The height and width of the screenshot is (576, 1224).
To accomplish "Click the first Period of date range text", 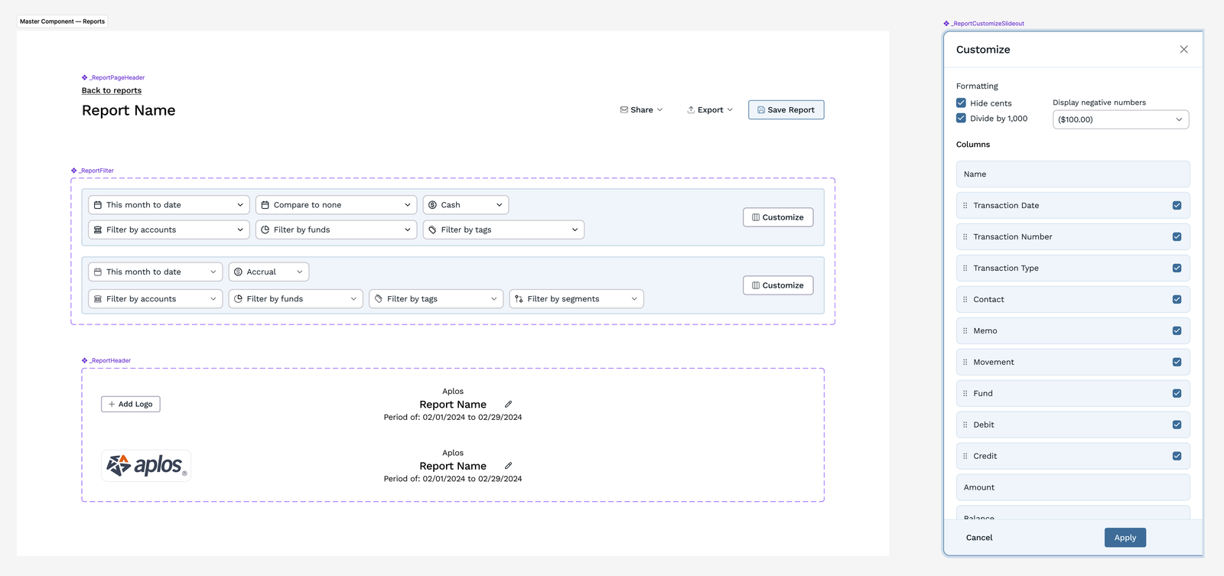I will click(453, 417).
